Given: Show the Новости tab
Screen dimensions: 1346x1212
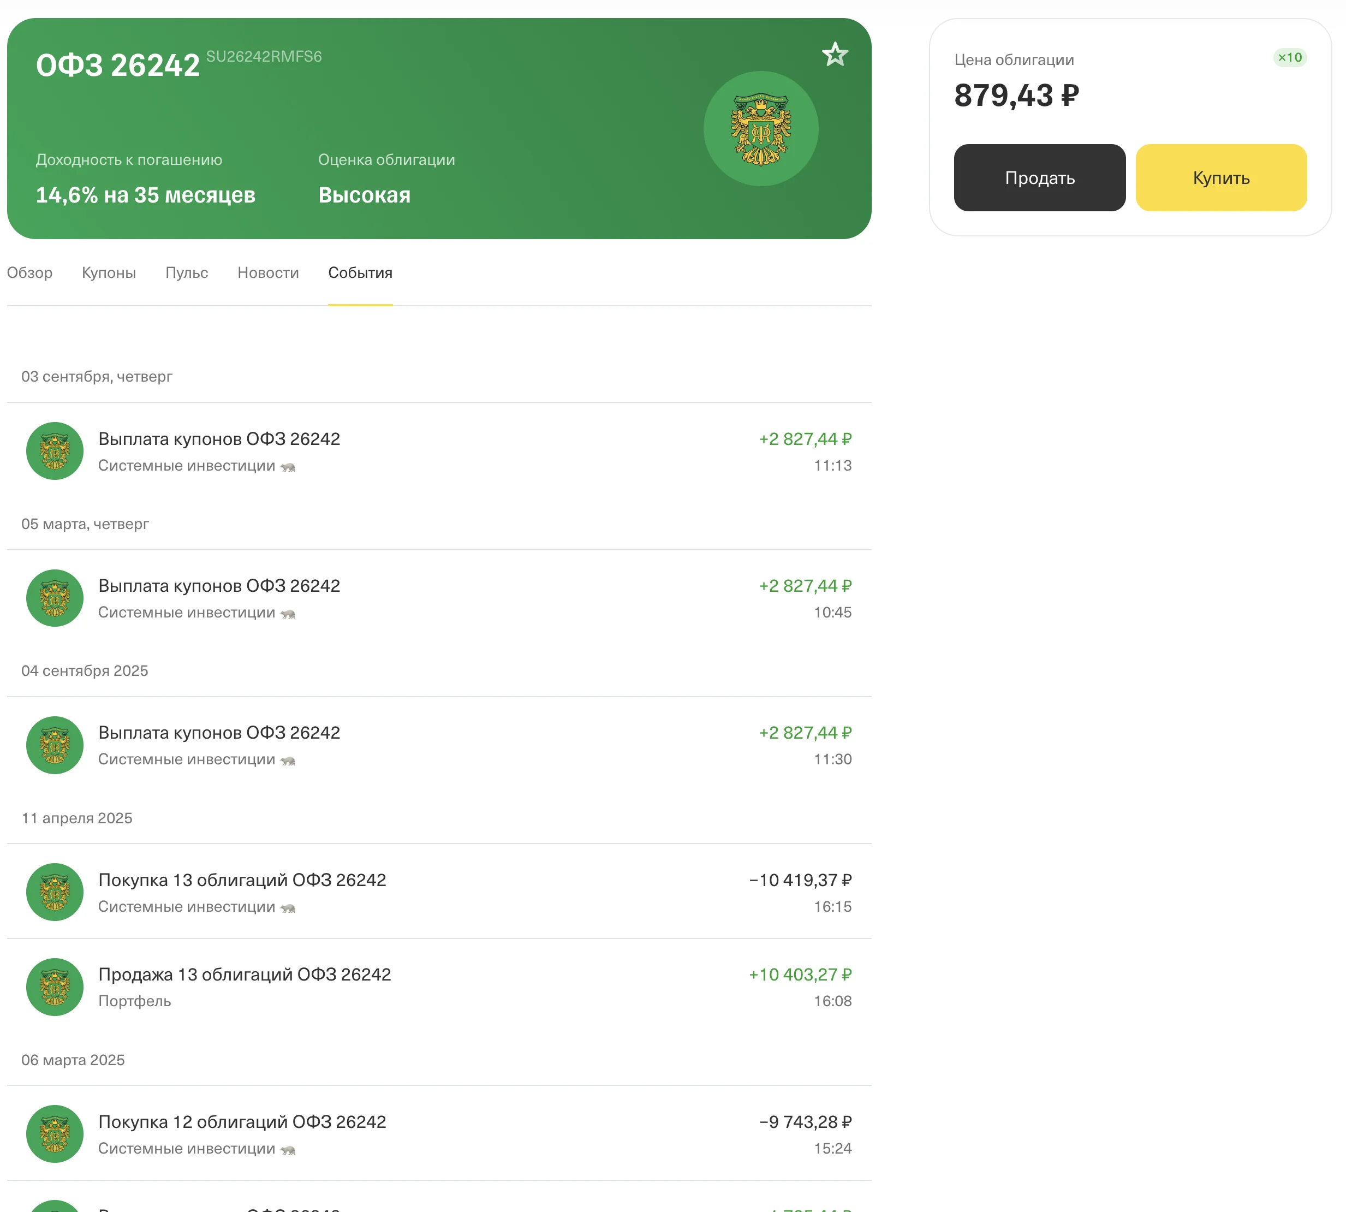Looking at the screenshot, I should [268, 273].
